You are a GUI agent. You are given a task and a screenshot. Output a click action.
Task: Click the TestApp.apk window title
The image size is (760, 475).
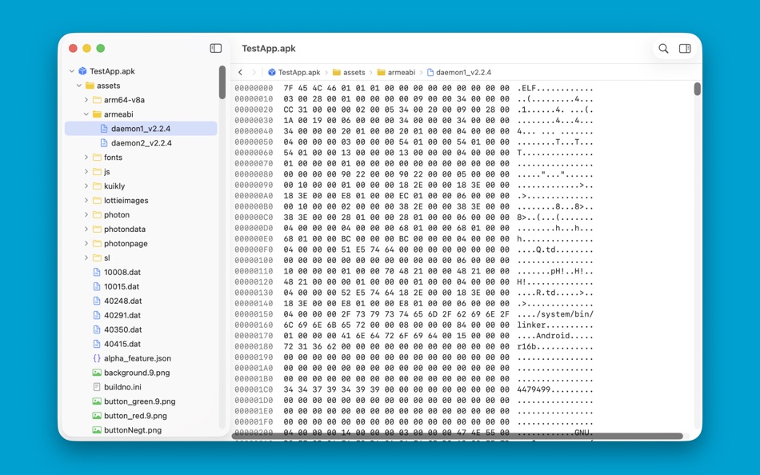pyautogui.click(x=269, y=48)
